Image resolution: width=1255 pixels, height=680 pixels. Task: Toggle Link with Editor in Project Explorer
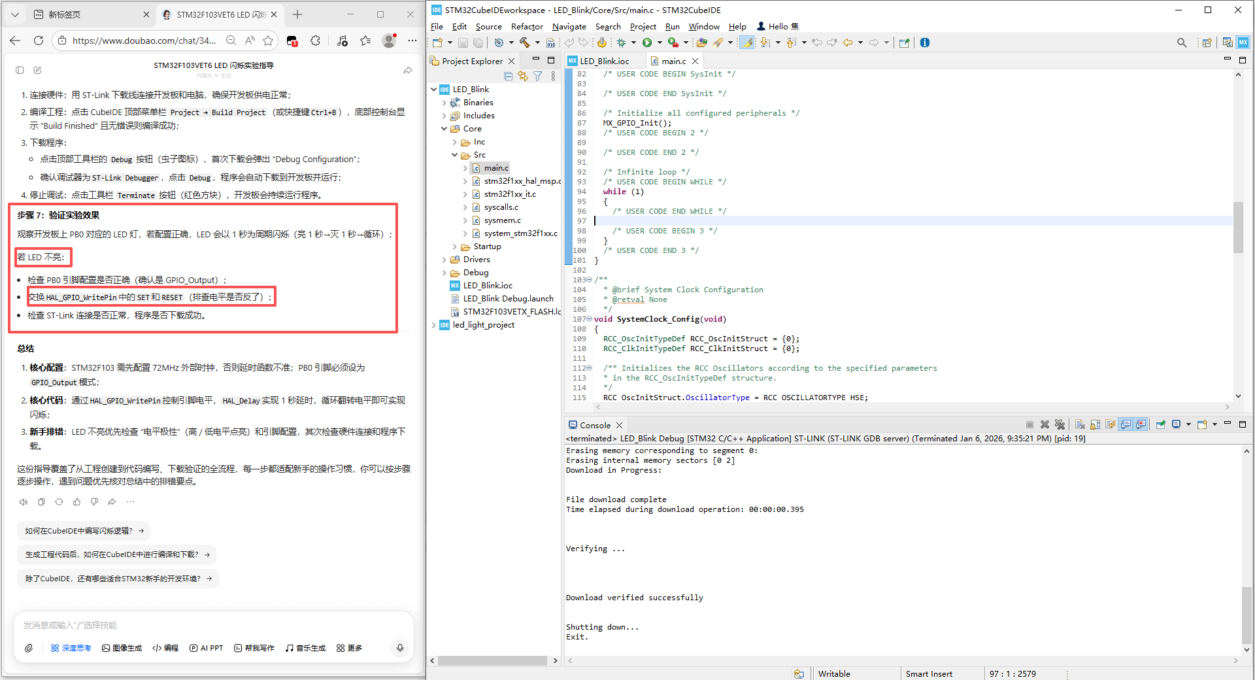pos(523,76)
